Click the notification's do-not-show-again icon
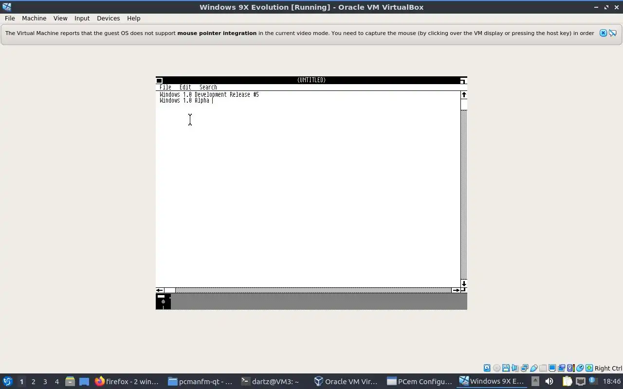This screenshot has height=389, width=623. [x=613, y=33]
